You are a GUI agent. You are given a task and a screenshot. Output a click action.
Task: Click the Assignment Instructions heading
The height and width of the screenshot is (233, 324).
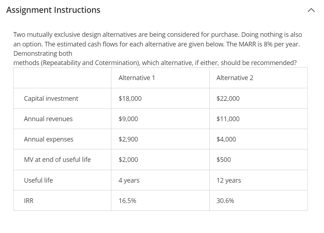click(53, 10)
